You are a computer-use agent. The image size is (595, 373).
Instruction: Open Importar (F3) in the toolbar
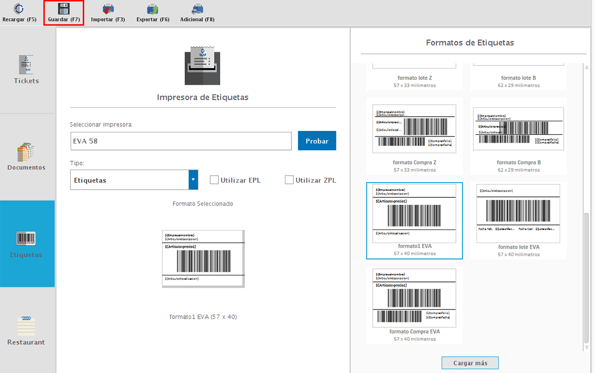coord(108,10)
